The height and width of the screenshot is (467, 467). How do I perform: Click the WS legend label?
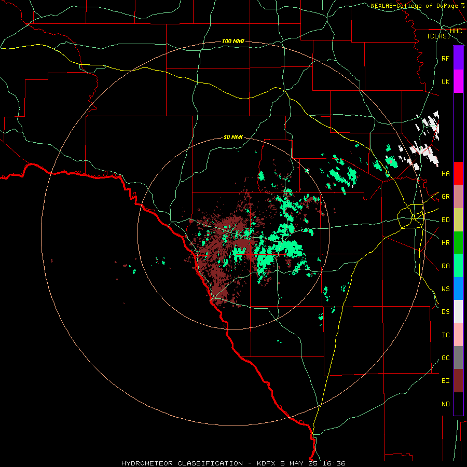(x=446, y=289)
